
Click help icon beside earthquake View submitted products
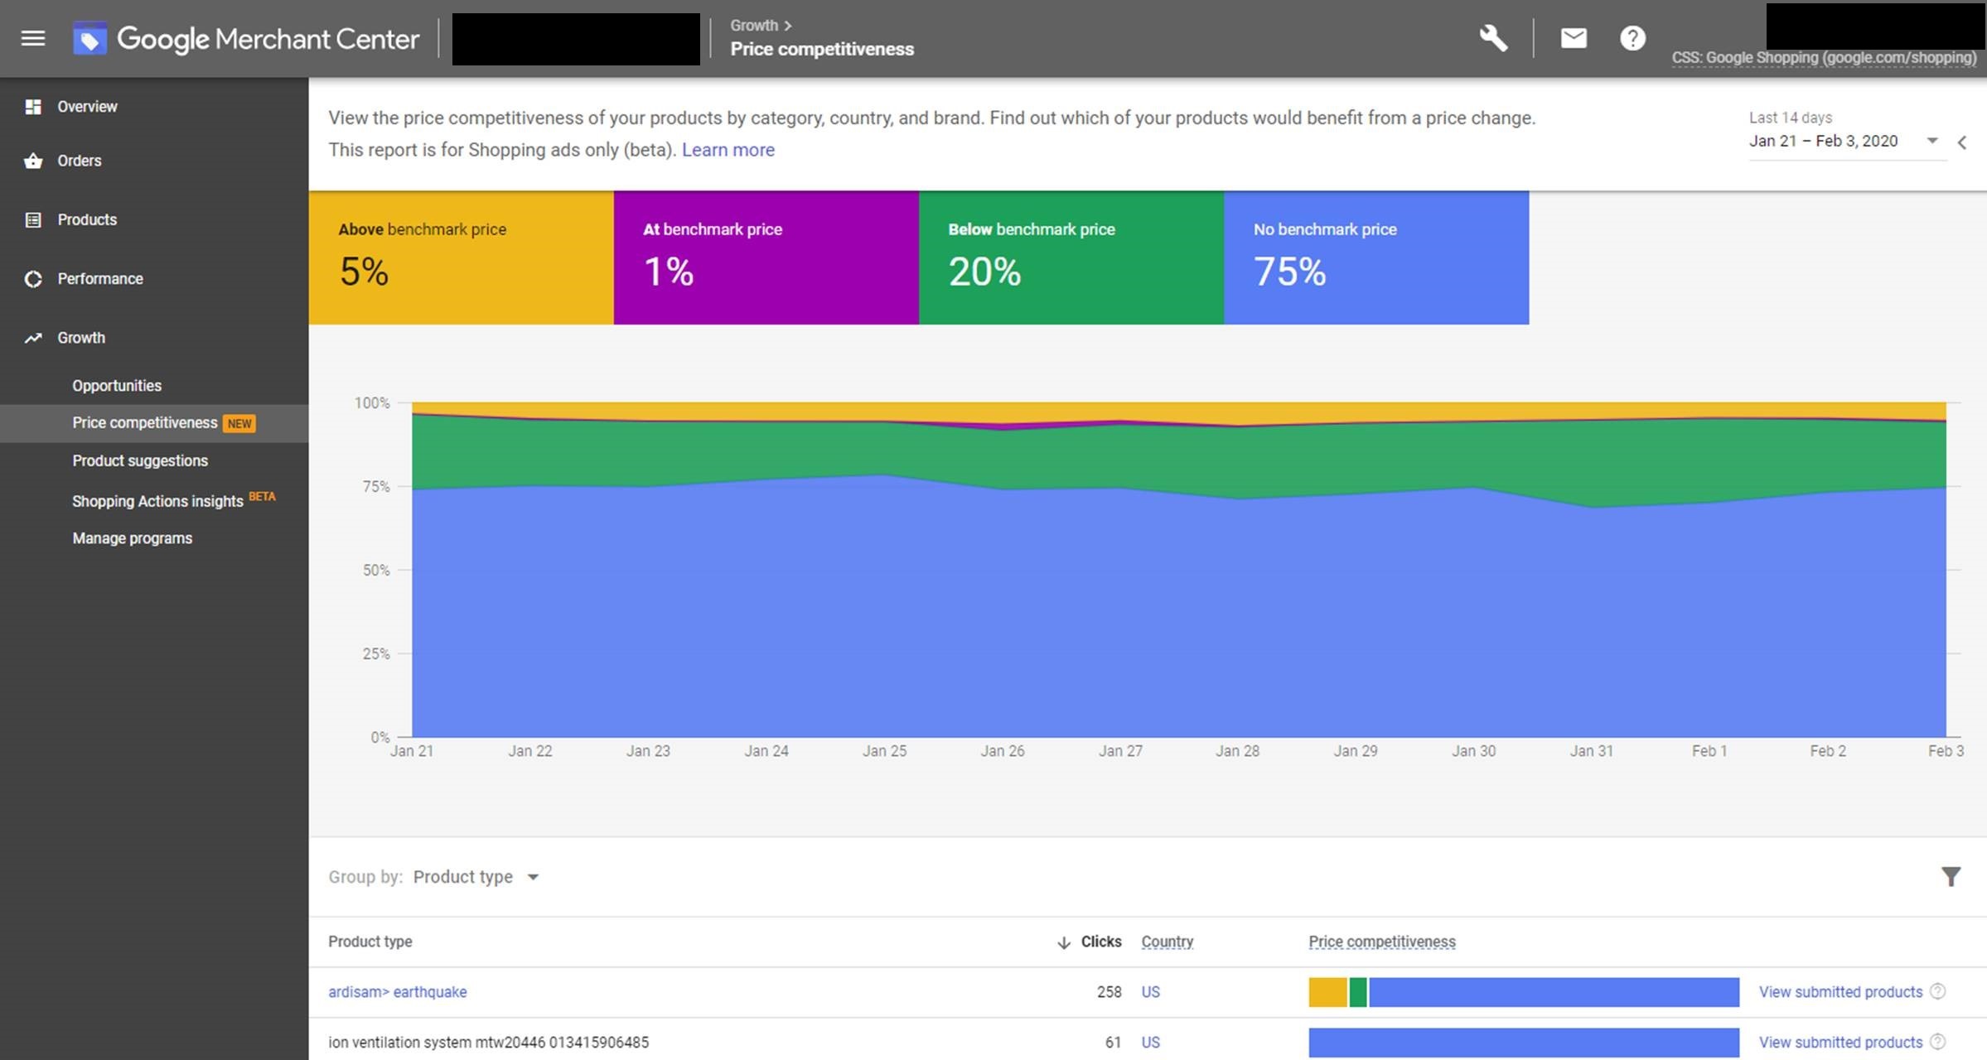(1937, 991)
